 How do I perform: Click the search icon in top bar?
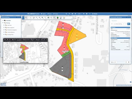click(66, 14)
